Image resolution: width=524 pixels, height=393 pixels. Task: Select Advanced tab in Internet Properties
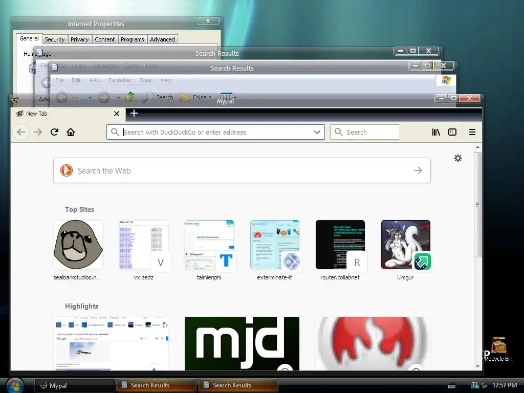click(162, 39)
